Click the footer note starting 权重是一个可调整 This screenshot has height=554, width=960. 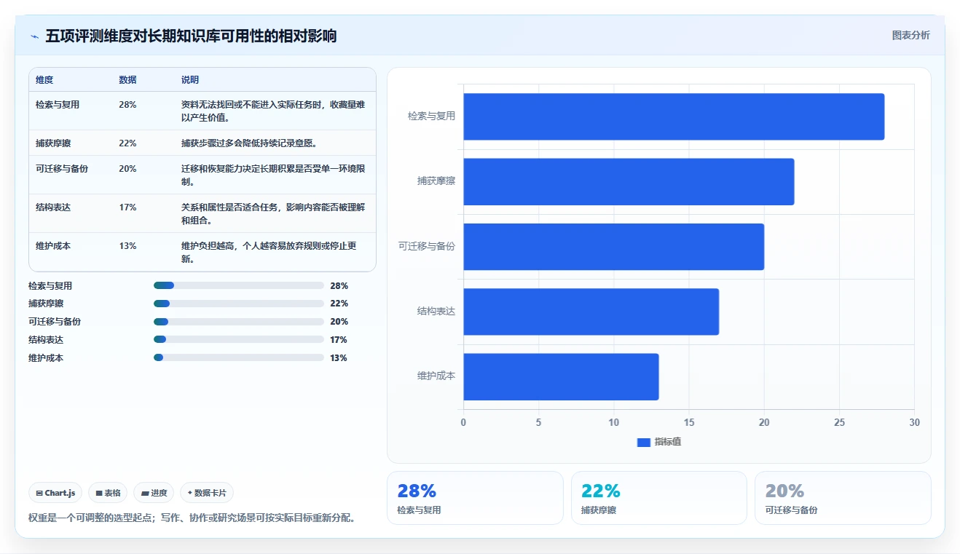[192, 518]
